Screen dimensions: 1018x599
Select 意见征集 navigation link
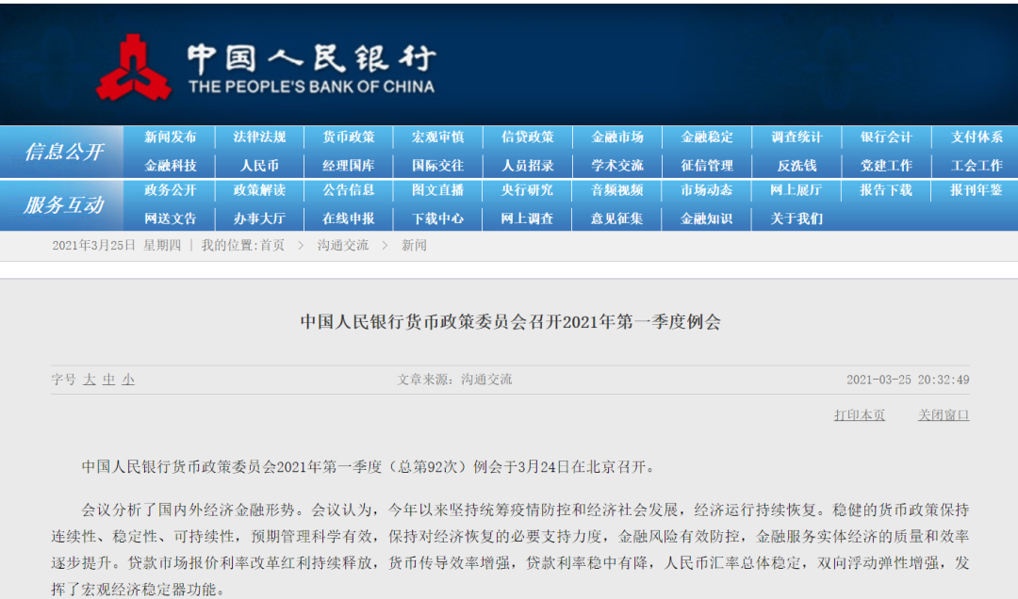pos(616,219)
